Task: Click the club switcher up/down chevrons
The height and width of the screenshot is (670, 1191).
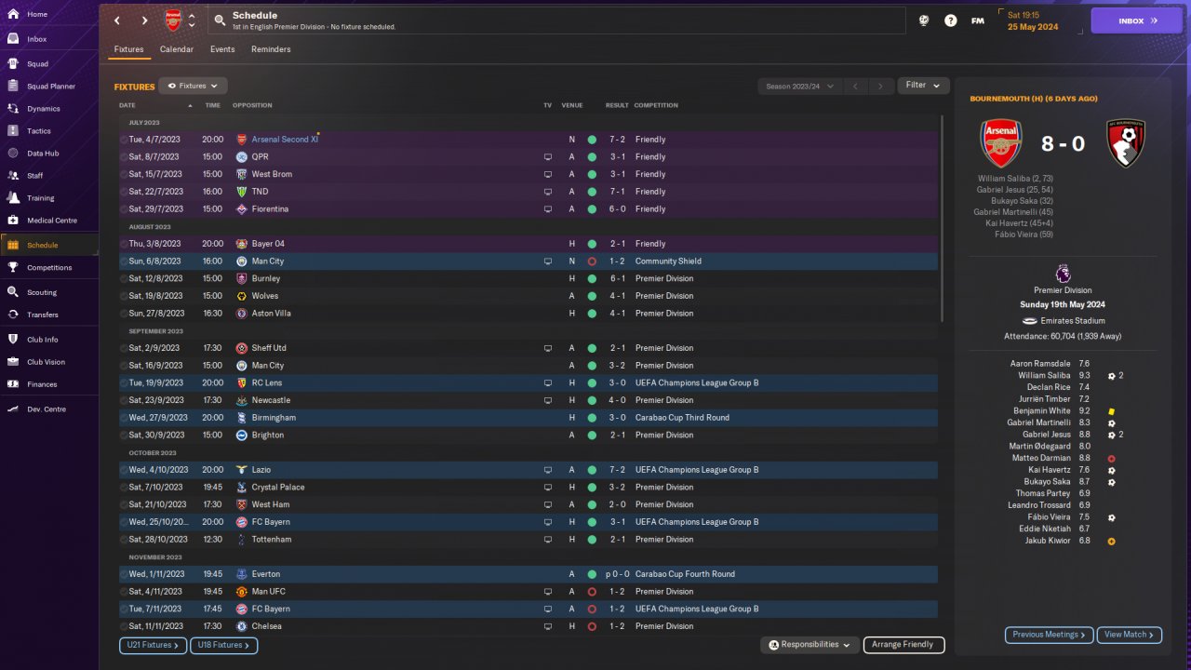Action: point(192,20)
